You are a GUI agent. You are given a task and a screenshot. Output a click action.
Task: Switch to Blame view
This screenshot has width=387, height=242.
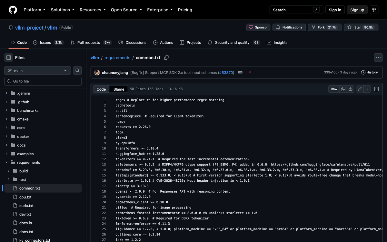click(119, 89)
